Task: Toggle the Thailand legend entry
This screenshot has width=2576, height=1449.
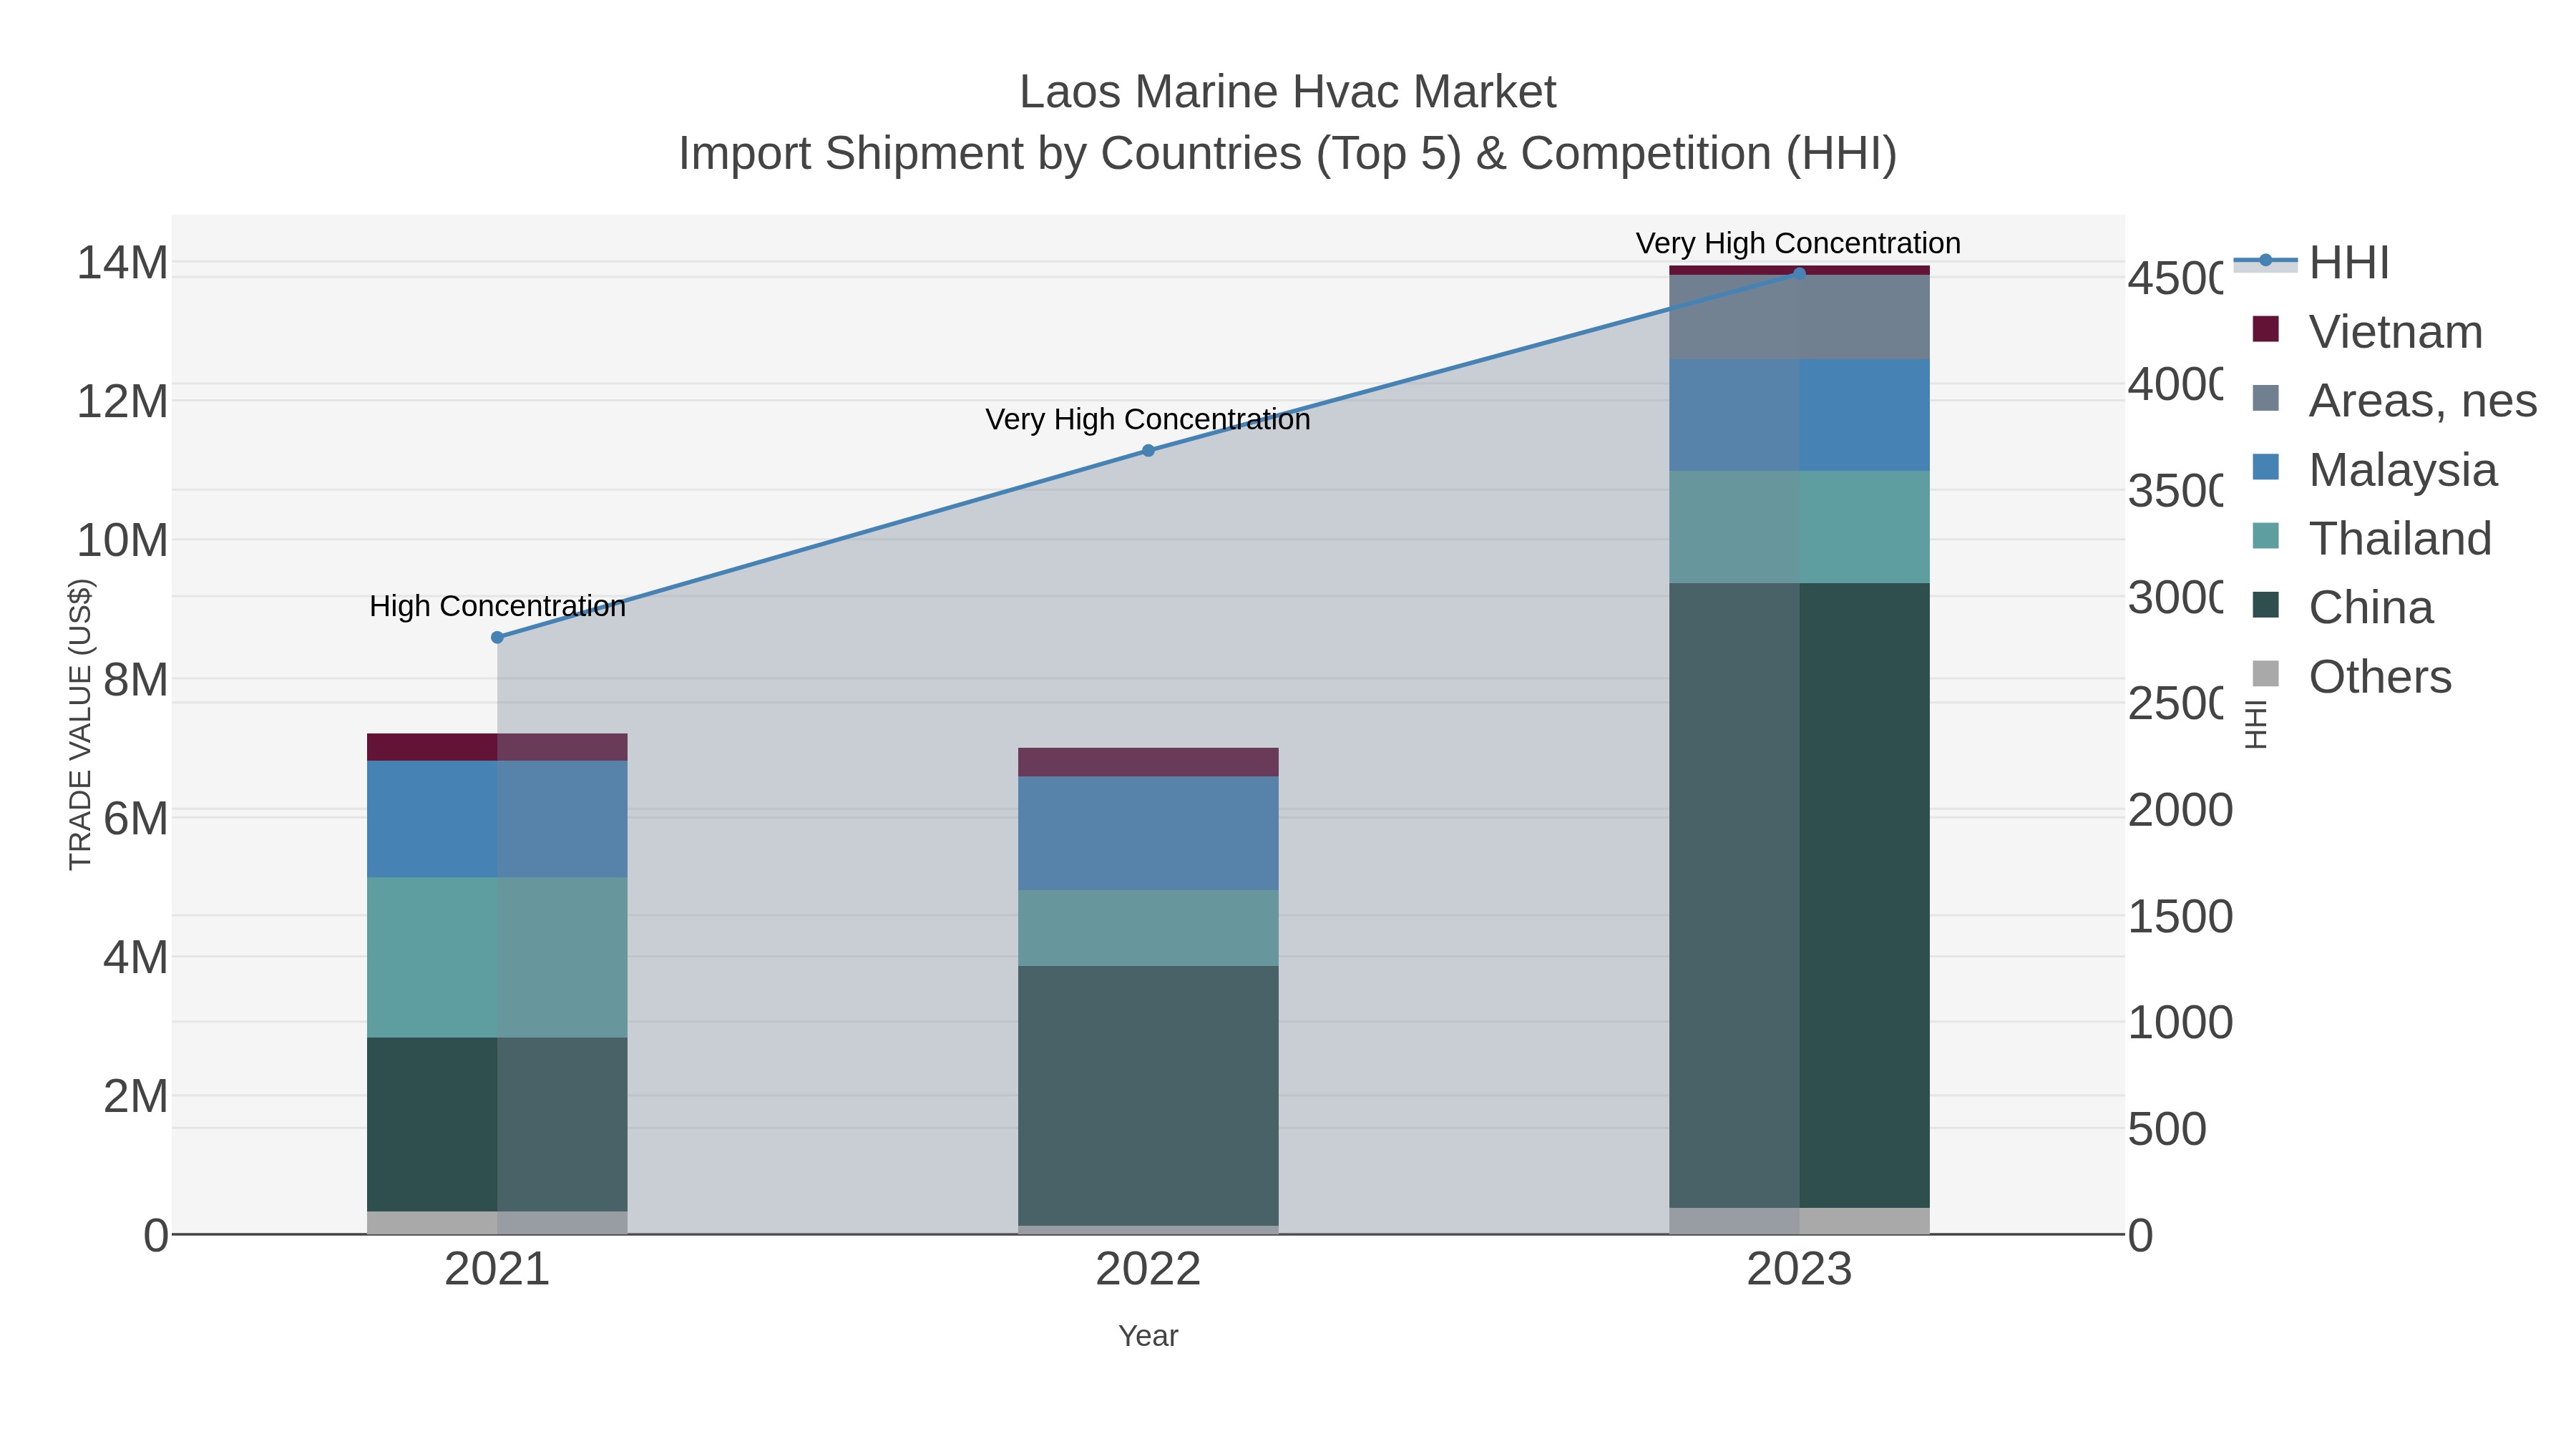Action: tap(2371, 538)
